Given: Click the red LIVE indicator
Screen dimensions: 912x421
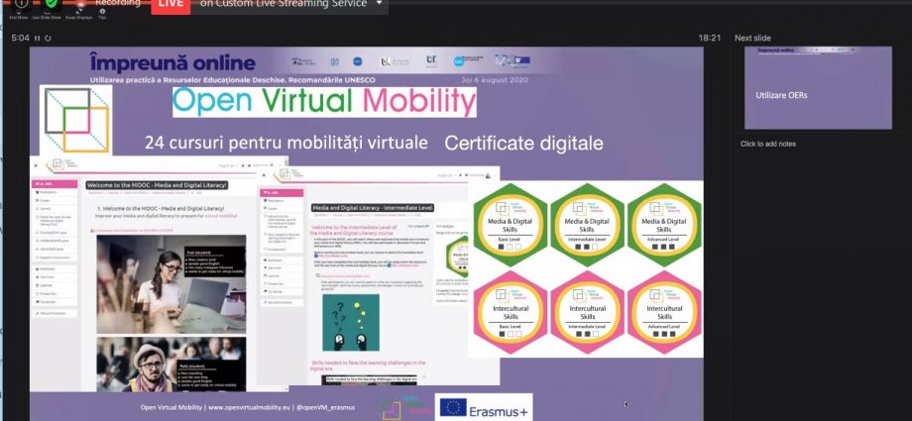Looking at the screenshot, I should [x=171, y=5].
